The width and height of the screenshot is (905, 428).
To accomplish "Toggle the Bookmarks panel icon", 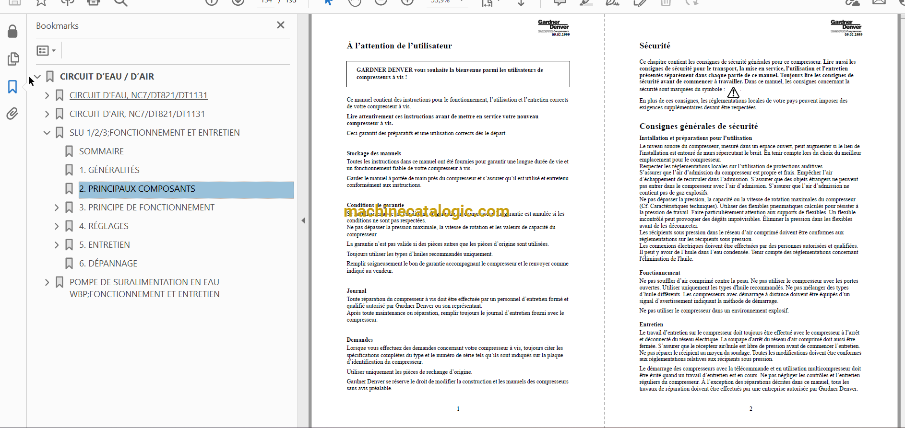I will click(x=12, y=87).
